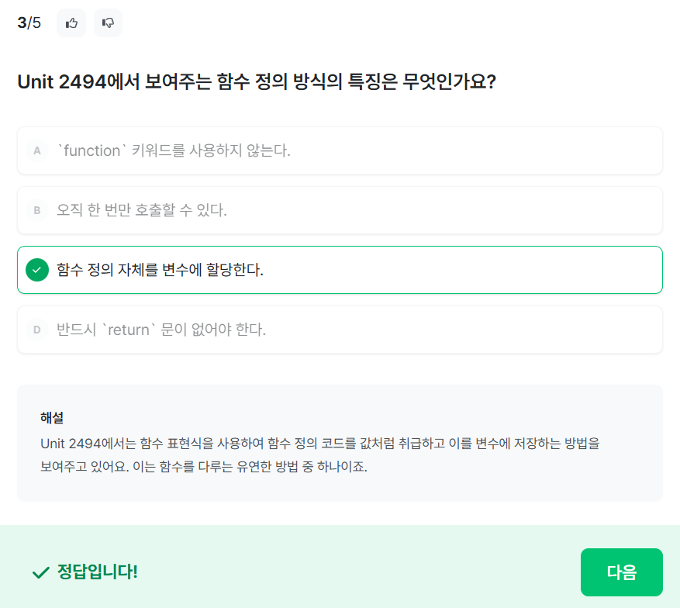Click the D letter badge
This screenshot has height=608, width=680.
[x=36, y=330]
